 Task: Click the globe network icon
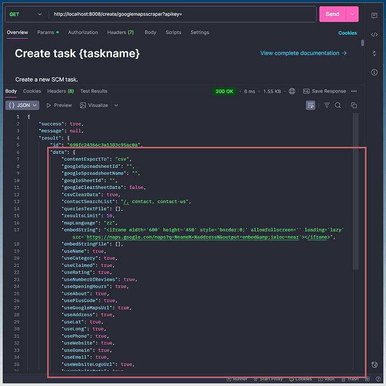[291, 91]
